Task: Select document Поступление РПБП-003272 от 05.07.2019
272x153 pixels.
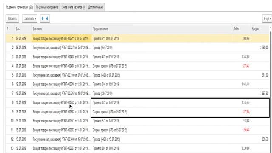Action: click(x=61, y=48)
